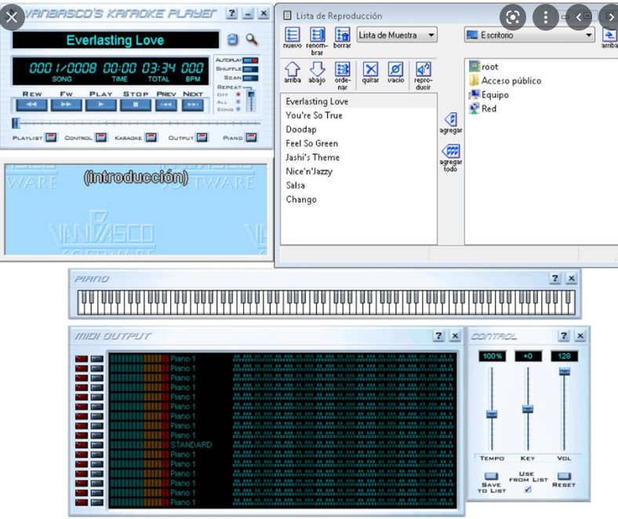Click the 'borrar' delete playlist icon
The height and width of the screenshot is (519, 618).
pyautogui.click(x=342, y=35)
